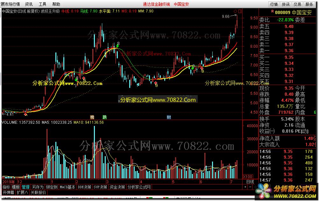Click the 净流入额 row

(287, 139)
